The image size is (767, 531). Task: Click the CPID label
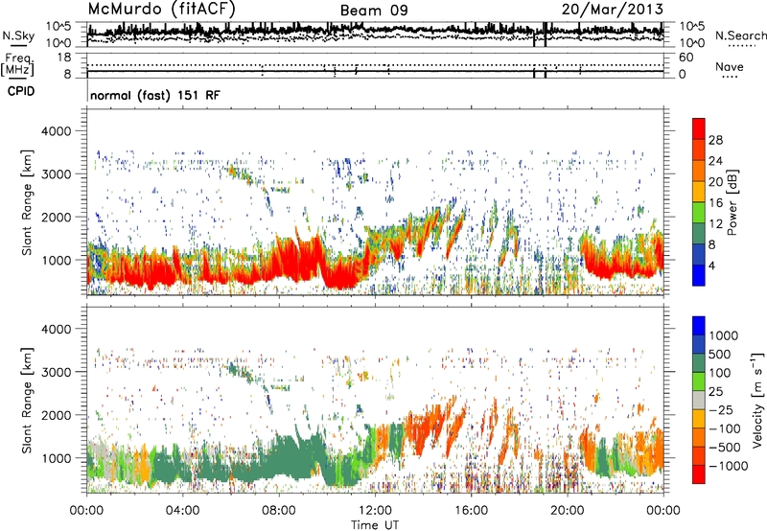coord(21,91)
